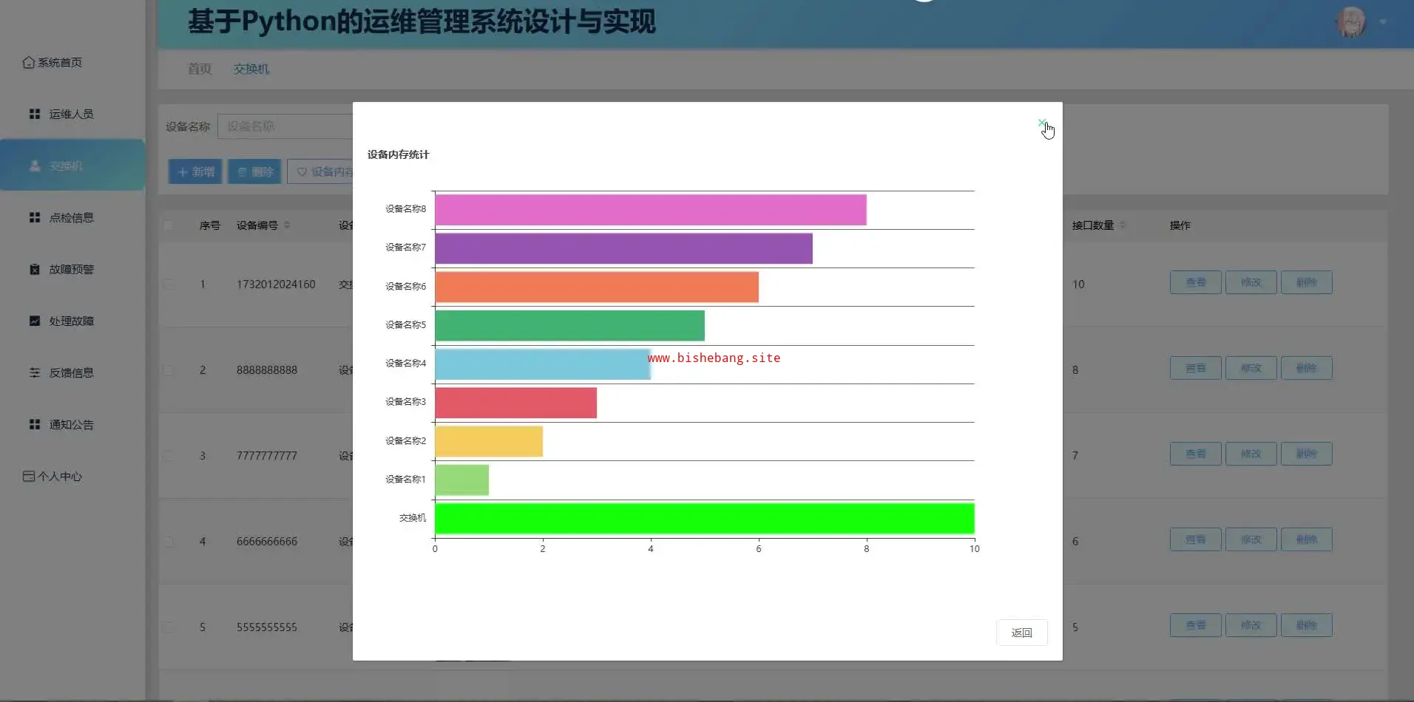Image resolution: width=1414 pixels, height=702 pixels.
Task: Click the green 设备名称5 chart bar
Action: (569, 325)
